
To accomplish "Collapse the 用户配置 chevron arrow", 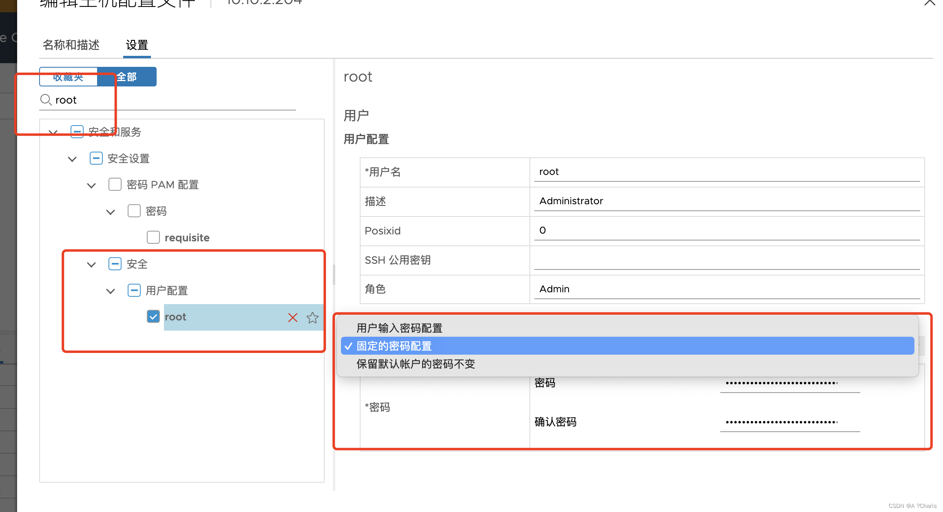I will click(x=110, y=291).
